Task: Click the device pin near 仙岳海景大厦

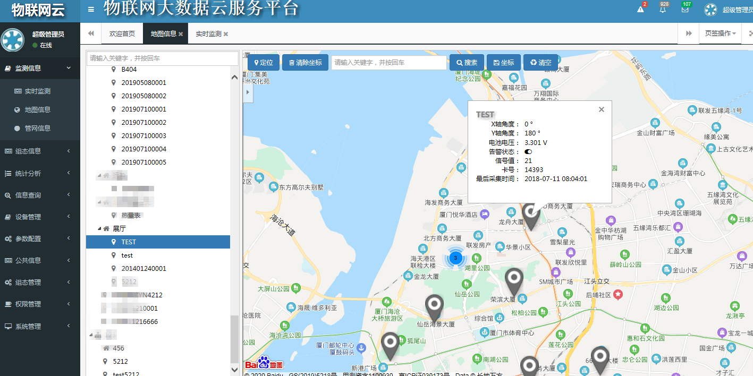Action: coord(434,309)
